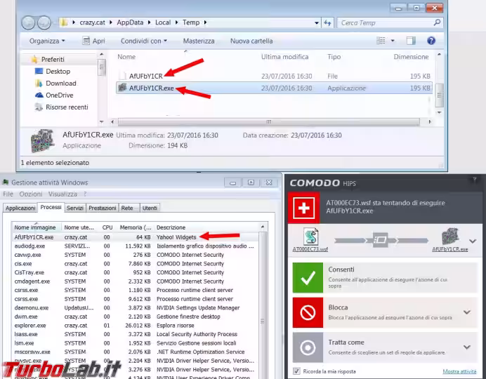This screenshot has height=379, width=486.
Task: Click the Nuova cartella button
Action: point(251,41)
